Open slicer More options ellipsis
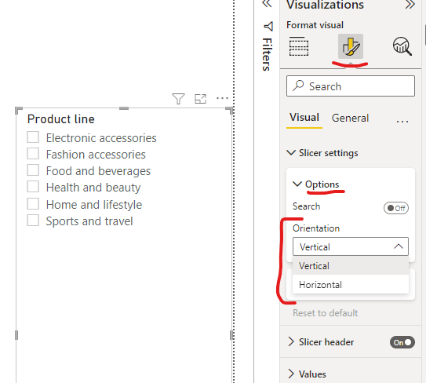Image resolution: width=426 pixels, height=383 pixels. 222,98
